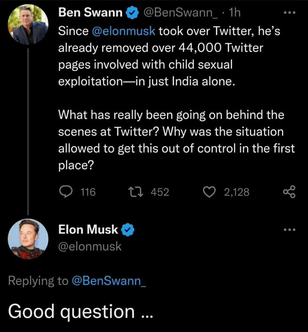Click the @BenSwann_ handle beside the name
The image size is (308, 332).
click(181, 13)
